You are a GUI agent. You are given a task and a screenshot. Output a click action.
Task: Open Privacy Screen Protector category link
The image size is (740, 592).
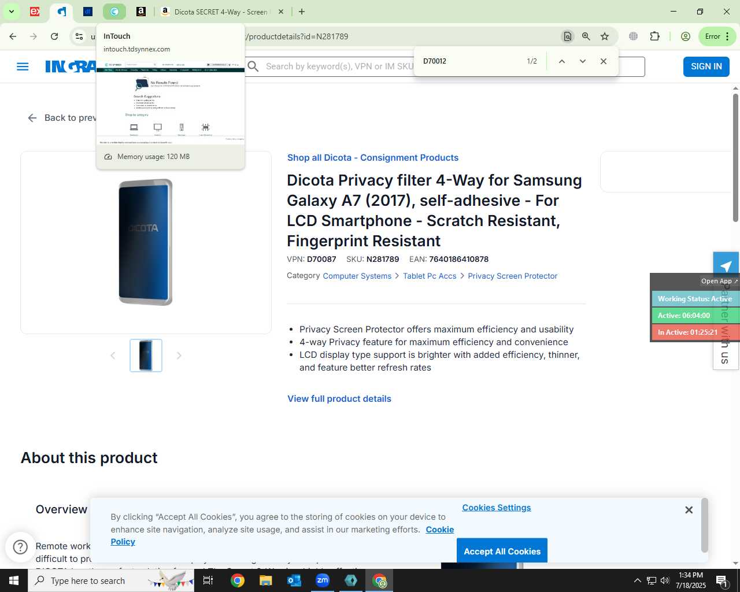[x=512, y=276]
